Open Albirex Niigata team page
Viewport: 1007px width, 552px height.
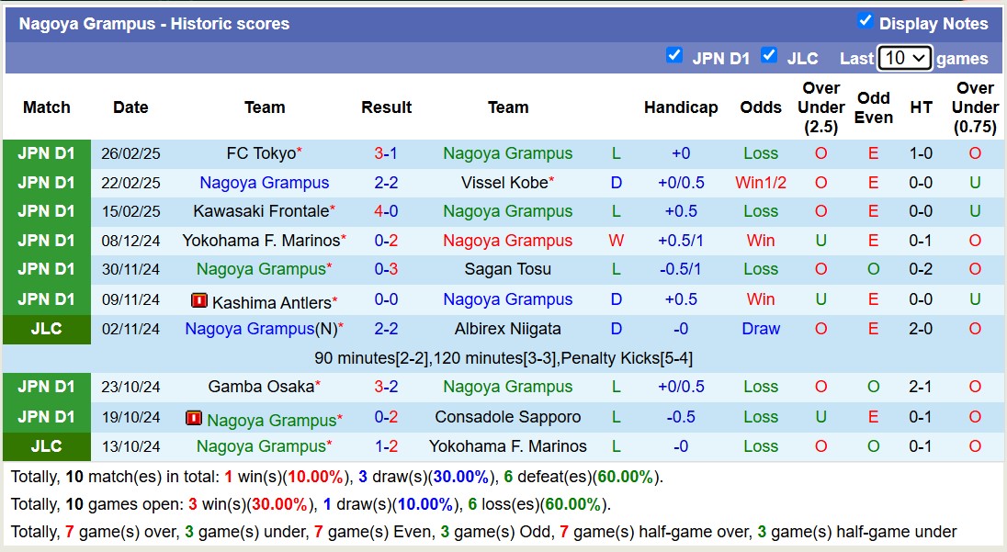point(507,329)
